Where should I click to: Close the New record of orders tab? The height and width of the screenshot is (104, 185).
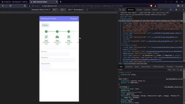pos(57,2)
